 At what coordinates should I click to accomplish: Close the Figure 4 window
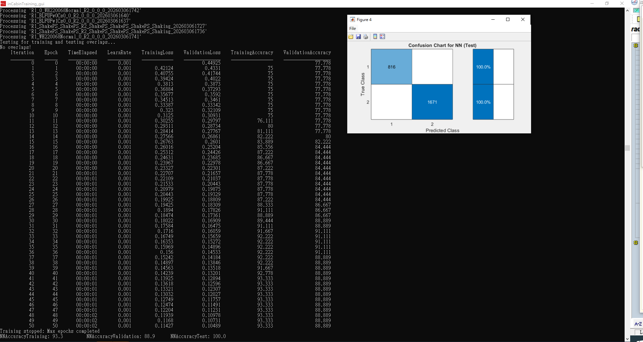click(523, 19)
